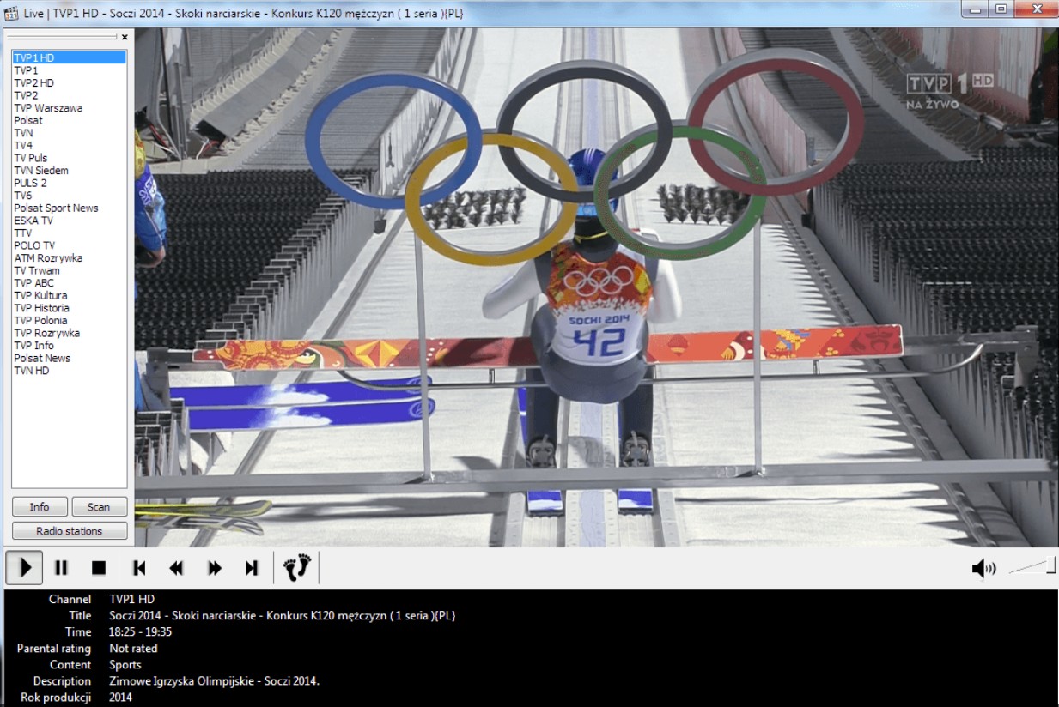Screen dimensions: 1059x707
Task: Select TVP Kultura from channel list
Action: click(40, 295)
